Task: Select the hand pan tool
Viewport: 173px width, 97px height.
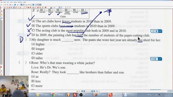Action: point(9,8)
